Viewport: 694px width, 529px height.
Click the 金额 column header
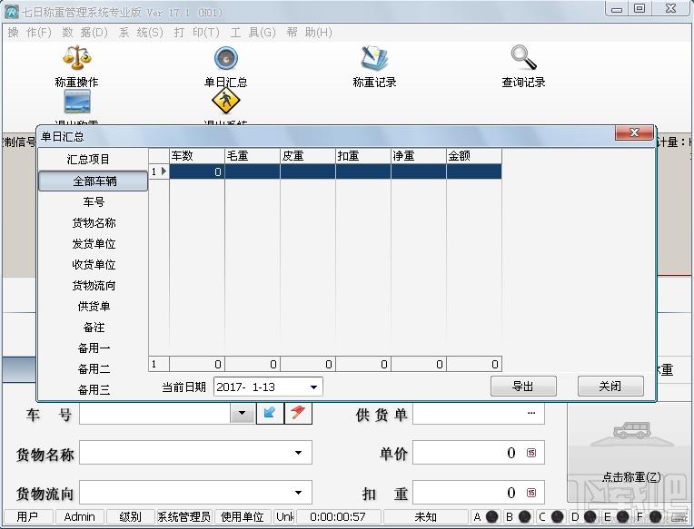tap(473, 156)
